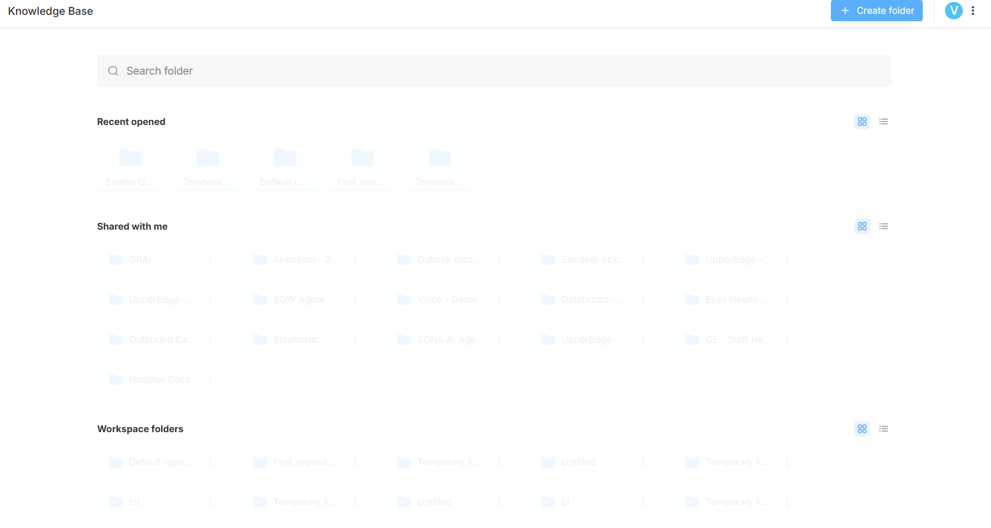Open the First_rep... recent folder
The height and width of the screenshot is (528, 991).
pyautogui.click(x=362, y=167)
